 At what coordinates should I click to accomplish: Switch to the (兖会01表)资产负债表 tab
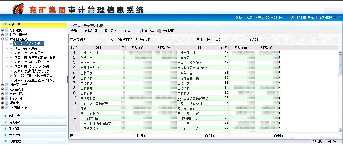(88, 25)
